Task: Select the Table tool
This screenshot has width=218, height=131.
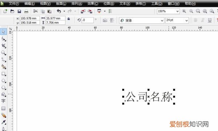Action: (x=3, y=108)
